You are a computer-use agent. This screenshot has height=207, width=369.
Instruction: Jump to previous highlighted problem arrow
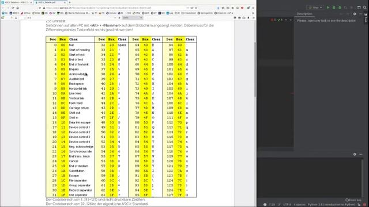pyautogui.click(x=286, y=20)
